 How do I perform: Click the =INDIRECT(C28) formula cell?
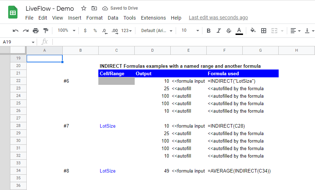pyautogui.click(x=226, y=126)
